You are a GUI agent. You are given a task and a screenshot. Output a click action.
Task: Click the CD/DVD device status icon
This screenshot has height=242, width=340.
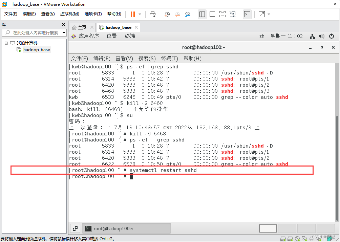click(297, 239)
